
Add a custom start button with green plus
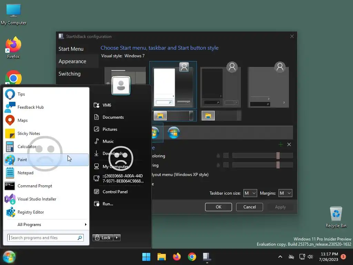point(281,145)
